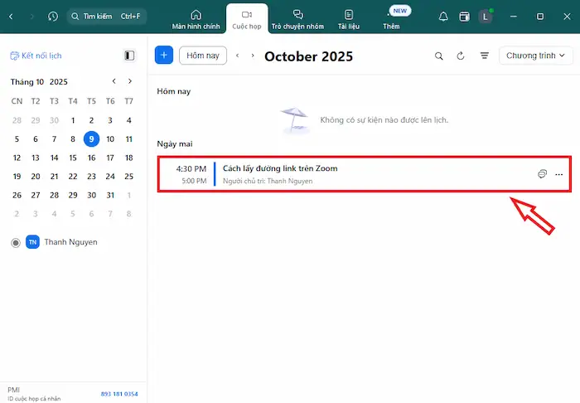This screenshot has height=403, width=580.
Task: Open notifications bell icon
Action: pyautogui.click(x=443, y=17)
